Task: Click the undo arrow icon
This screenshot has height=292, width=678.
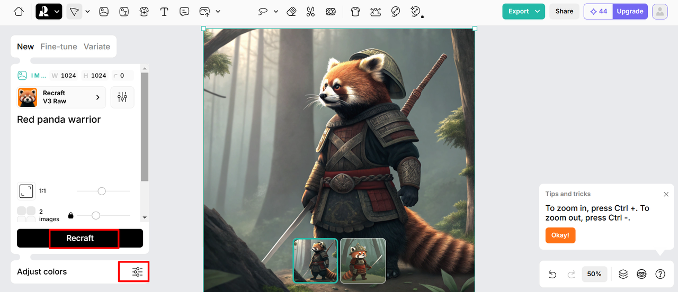Action: [552, 274]
